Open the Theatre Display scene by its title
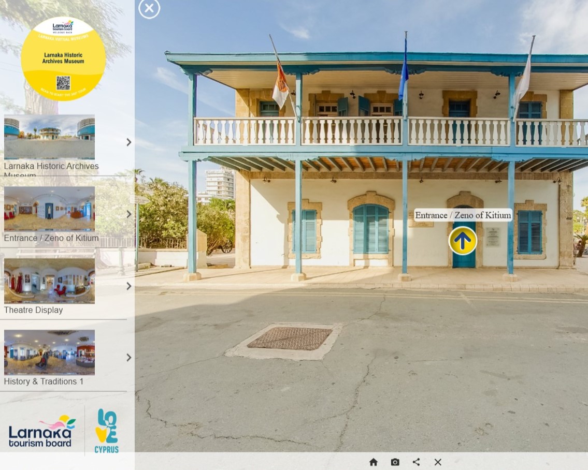 (33, 310)
